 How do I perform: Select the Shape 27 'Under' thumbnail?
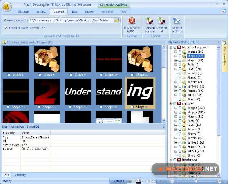pyautogui.click(x=78, y=92)
